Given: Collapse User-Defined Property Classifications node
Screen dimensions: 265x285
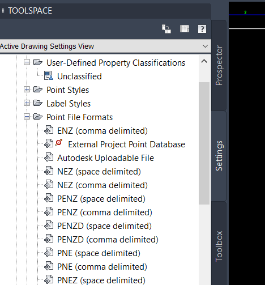Looking at the screenshot, I should point(27,62).
